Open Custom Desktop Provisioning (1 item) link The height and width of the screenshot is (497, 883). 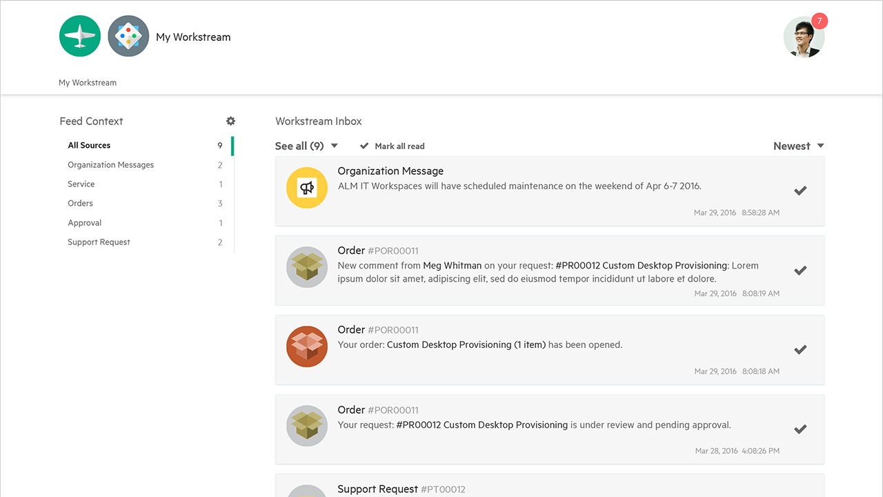(466, 344)
